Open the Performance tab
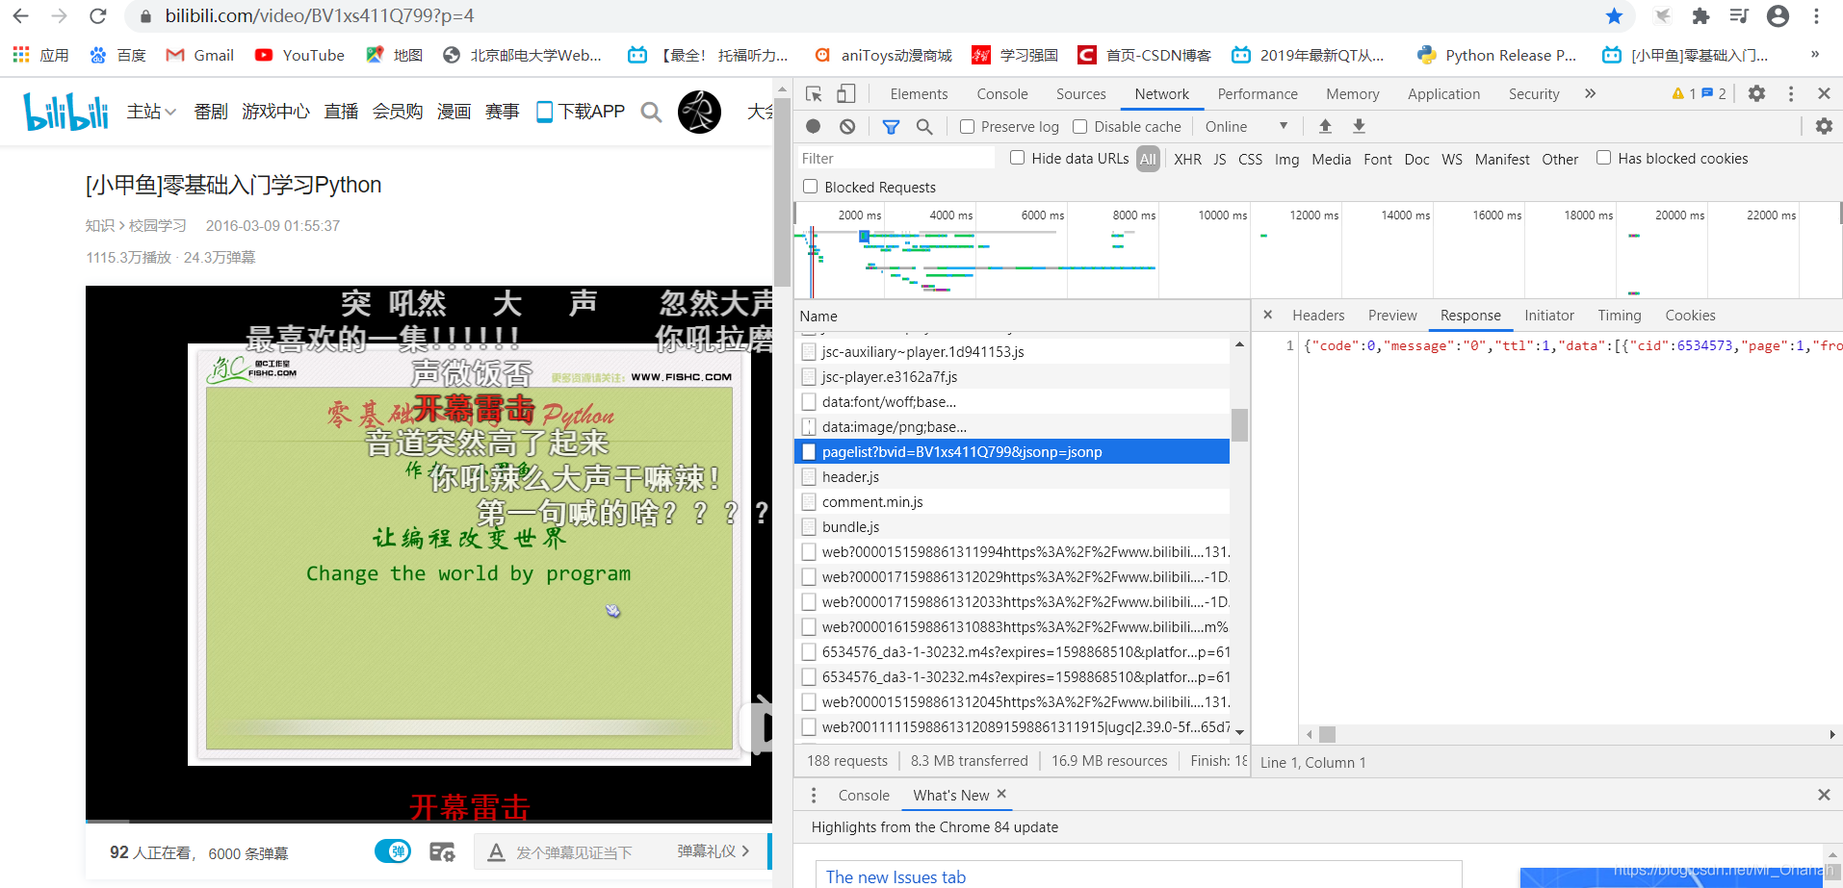 [1258, 93]
